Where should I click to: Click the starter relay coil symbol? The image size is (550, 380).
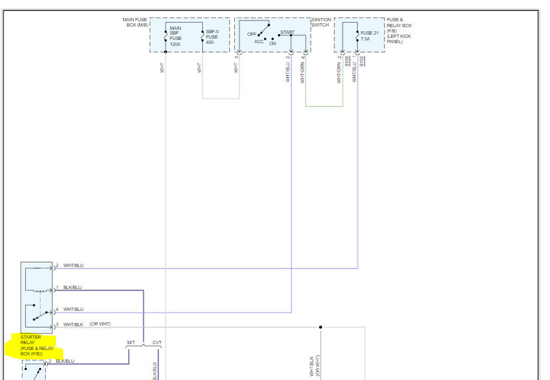[40, 290]
